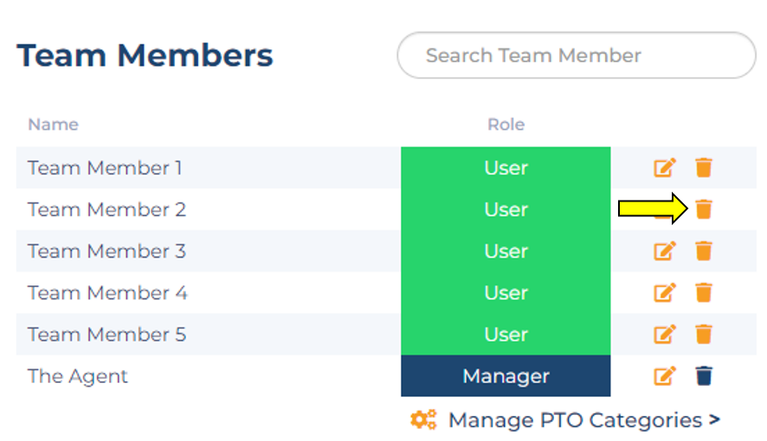Image resolution: width=767 pixels, height=441 pixels.
Task: Open the Manage PTO Categories link
Action: (x=584, y=420)
